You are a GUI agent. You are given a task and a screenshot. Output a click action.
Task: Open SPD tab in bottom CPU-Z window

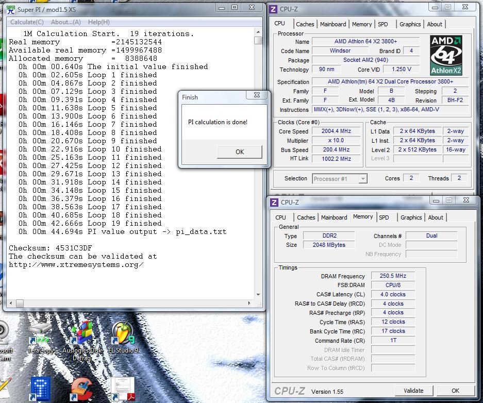tap(384, 217)
